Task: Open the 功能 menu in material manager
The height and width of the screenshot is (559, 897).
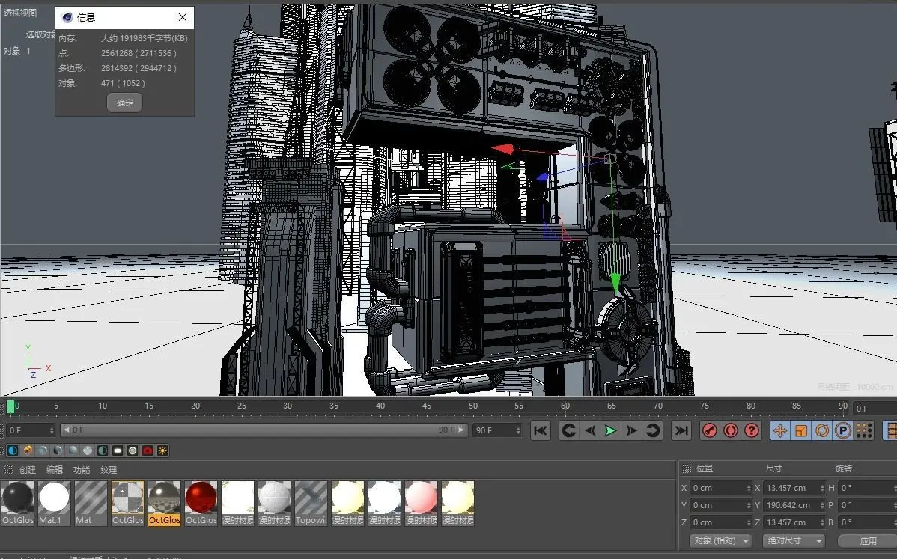Action: tap(81, 470)
